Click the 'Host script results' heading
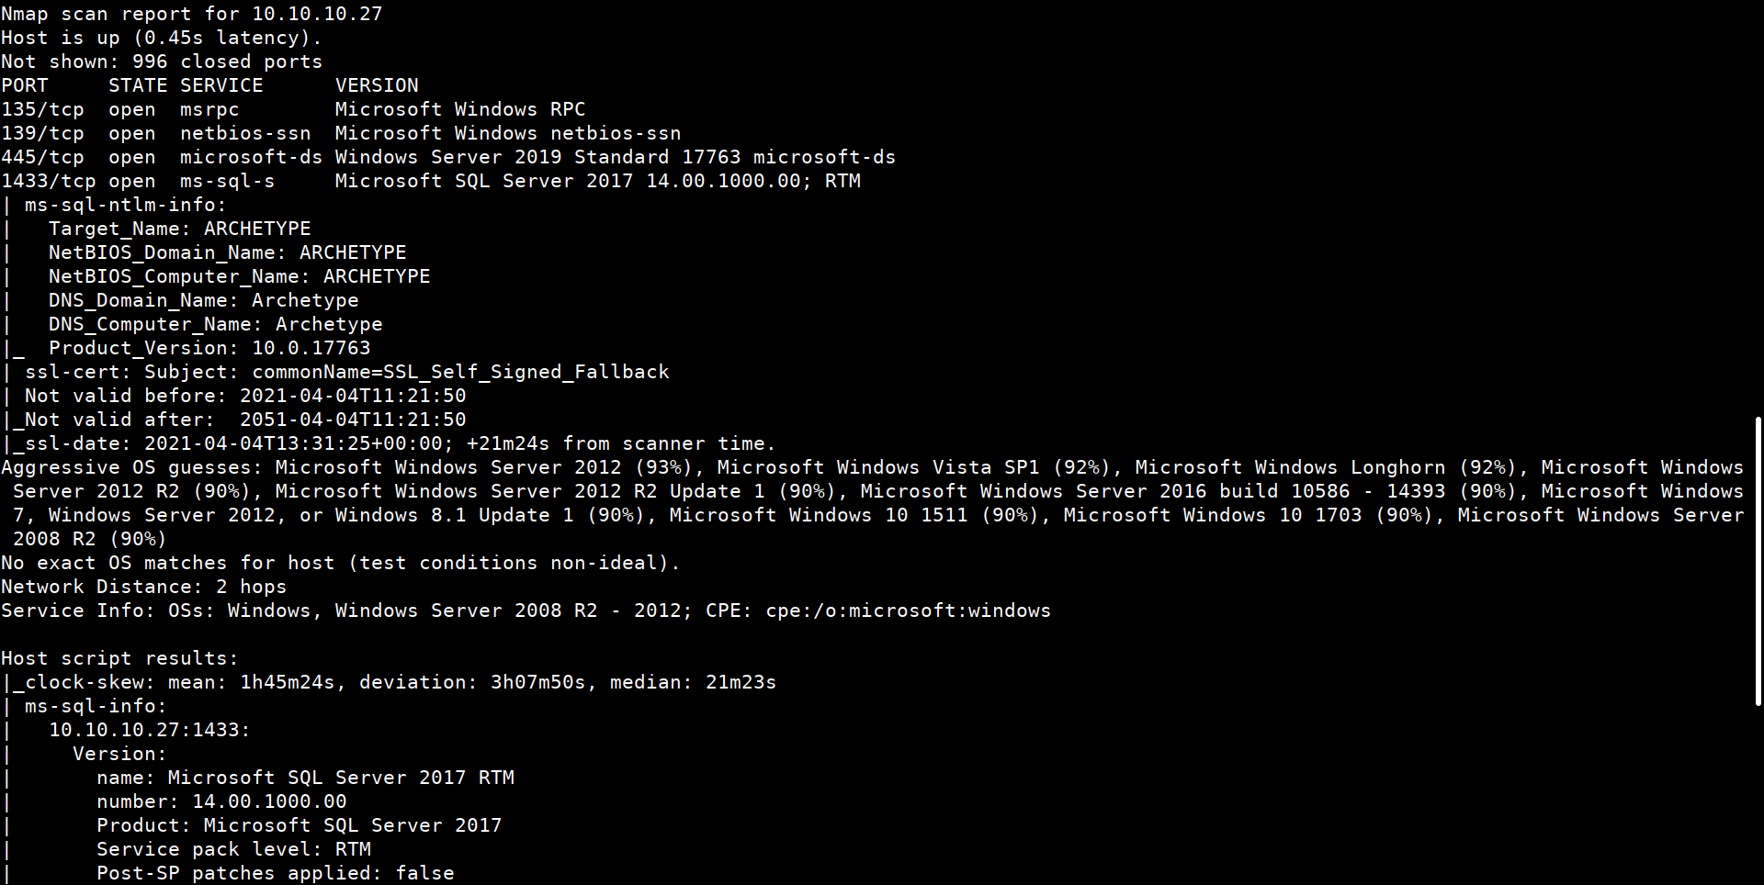This screenshot has height=885, width=1764. point(119,658)
